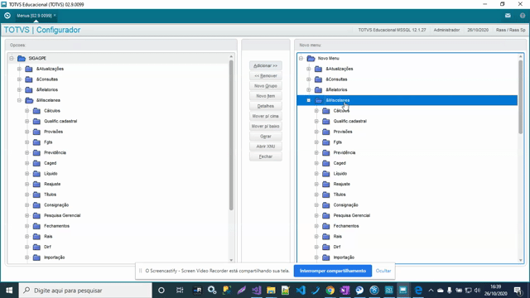Open the notification center icon
The height and width of the screenshot is (298, 530).
[x=518, y=291]
